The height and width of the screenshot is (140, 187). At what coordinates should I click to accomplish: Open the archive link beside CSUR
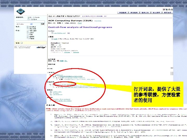97,21
